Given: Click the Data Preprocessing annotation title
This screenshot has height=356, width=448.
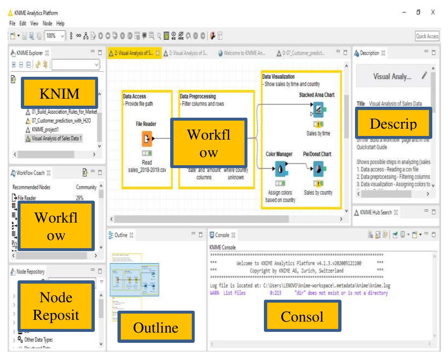Looking at the screenshot, I should click(x=198, y=96).
